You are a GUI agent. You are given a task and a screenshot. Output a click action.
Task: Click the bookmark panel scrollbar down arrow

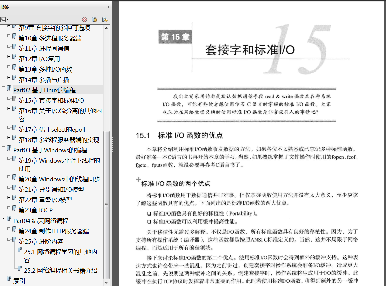pyautogui.click(x=106, y=283)
